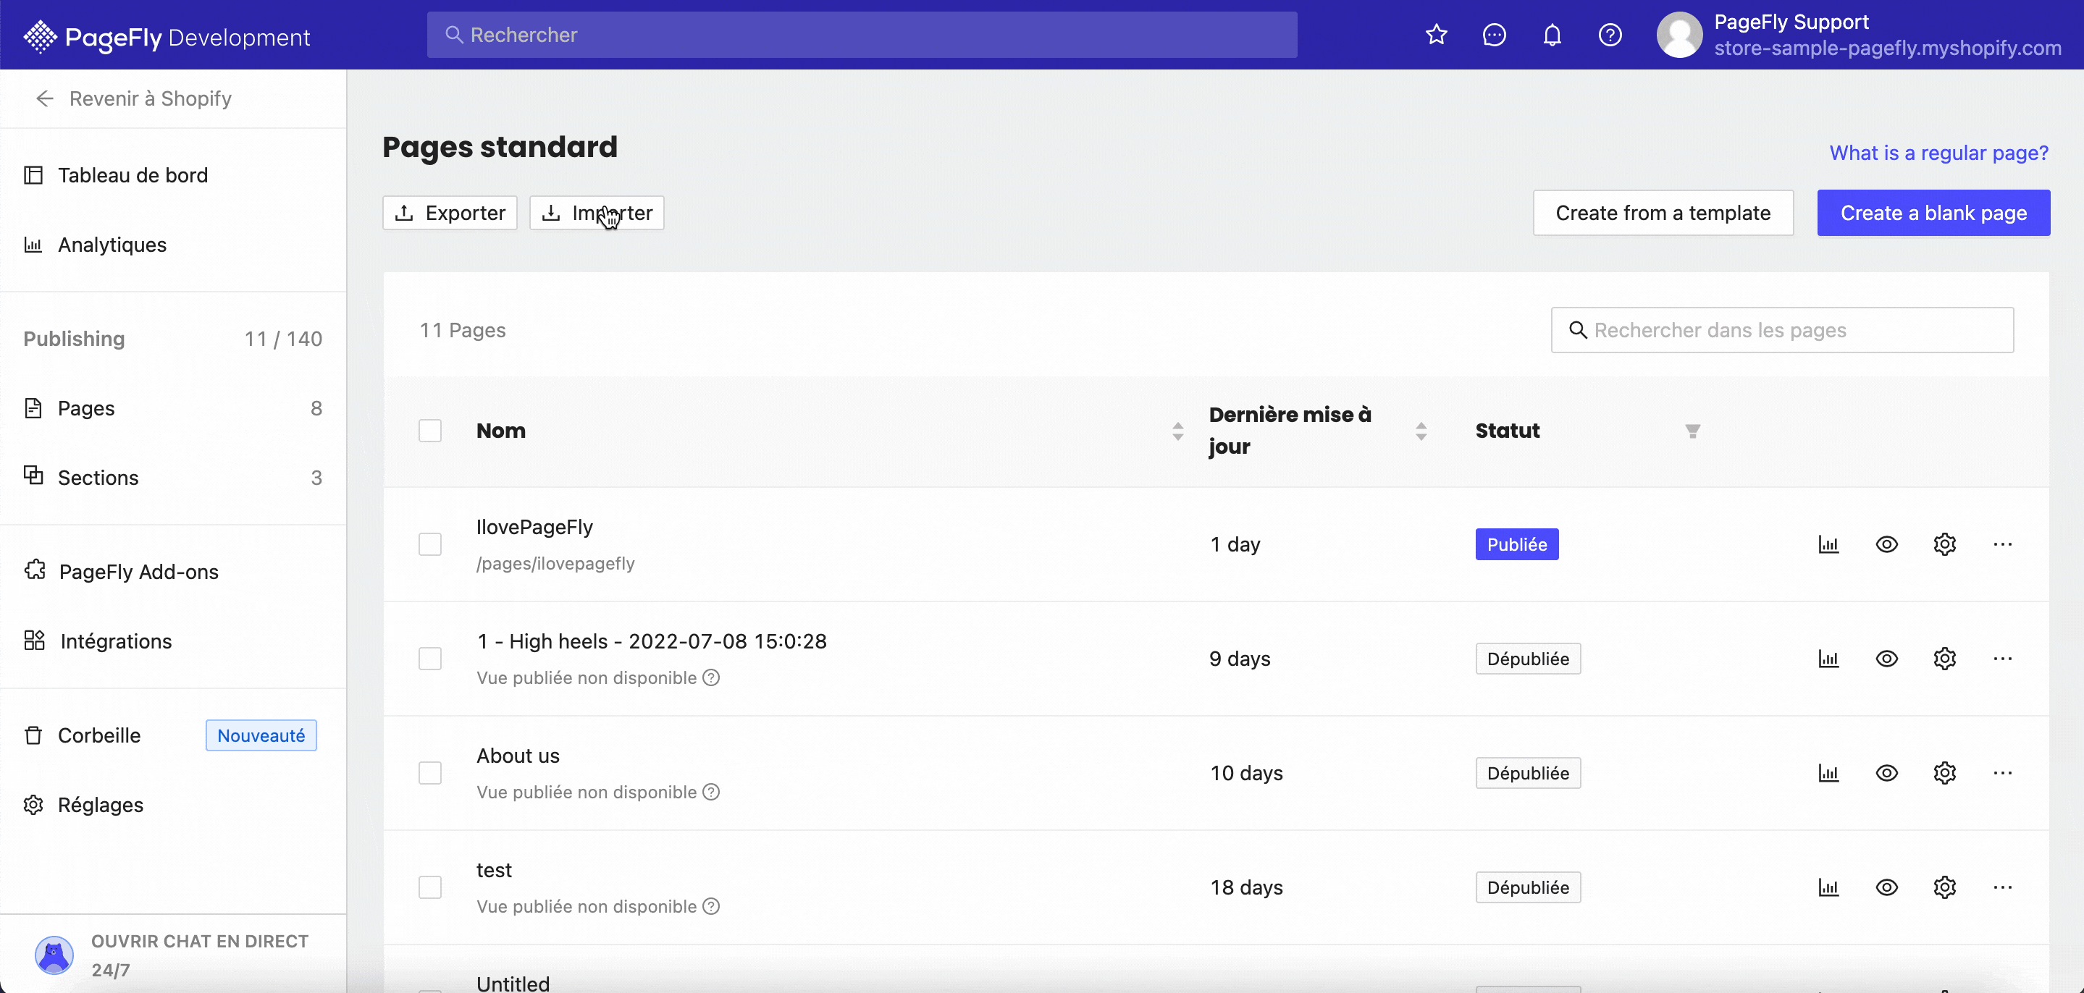Click Revenir à Shopify link
The height and width of the screenshot is (993, 2084).
tap(151, 98)
